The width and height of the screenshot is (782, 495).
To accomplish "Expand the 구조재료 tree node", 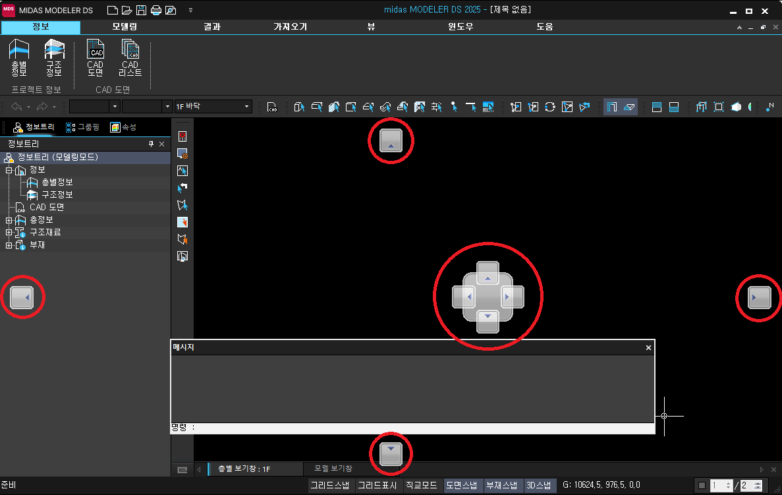I will tap(9, 233).
